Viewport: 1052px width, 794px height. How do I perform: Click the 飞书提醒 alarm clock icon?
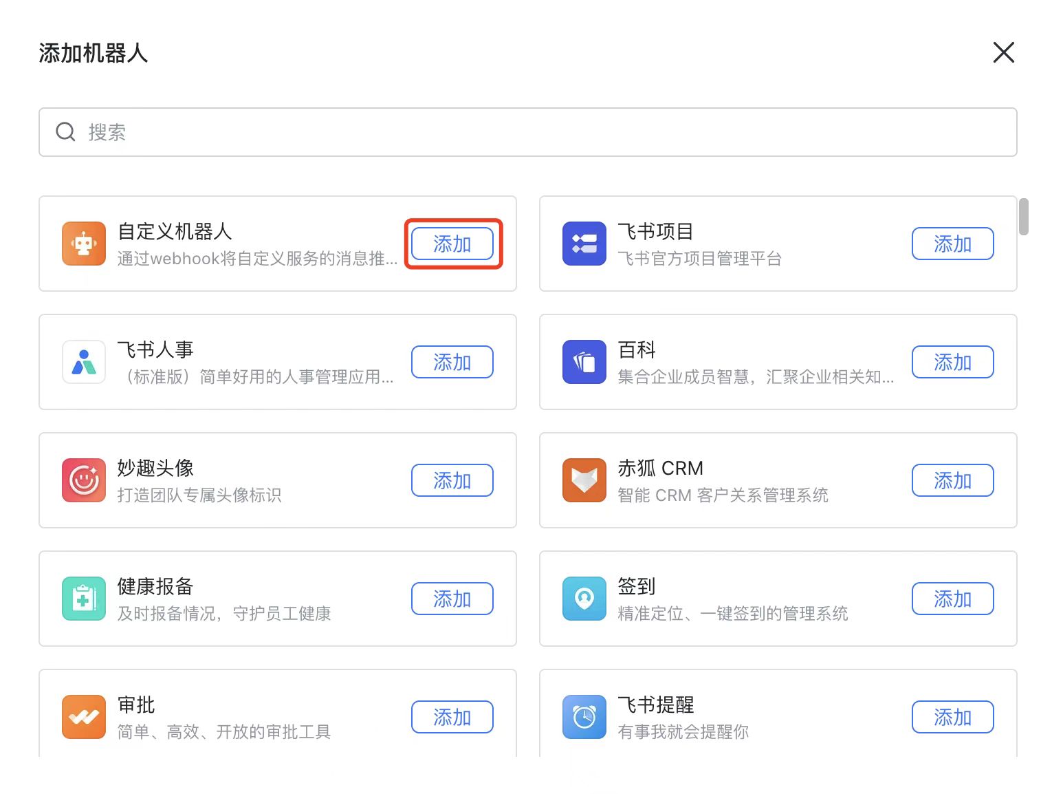tap(584, 717)
